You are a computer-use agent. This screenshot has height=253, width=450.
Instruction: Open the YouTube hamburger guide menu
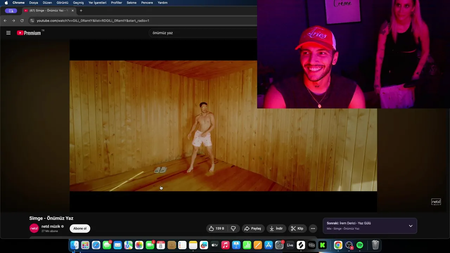pos(8,33)
